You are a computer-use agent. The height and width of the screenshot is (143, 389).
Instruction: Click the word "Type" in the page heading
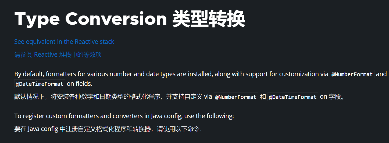tap(37, 19)
